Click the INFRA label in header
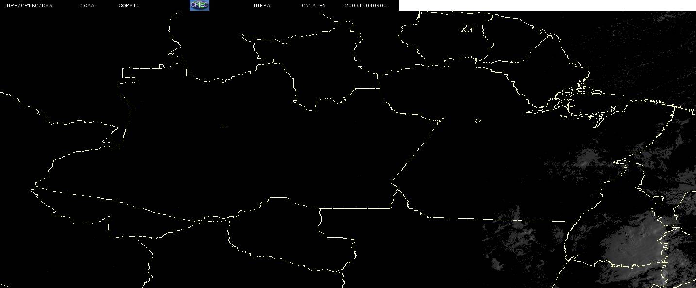This screenshot has height=288, width=696. pyautogui.click(x=261, y=6)
